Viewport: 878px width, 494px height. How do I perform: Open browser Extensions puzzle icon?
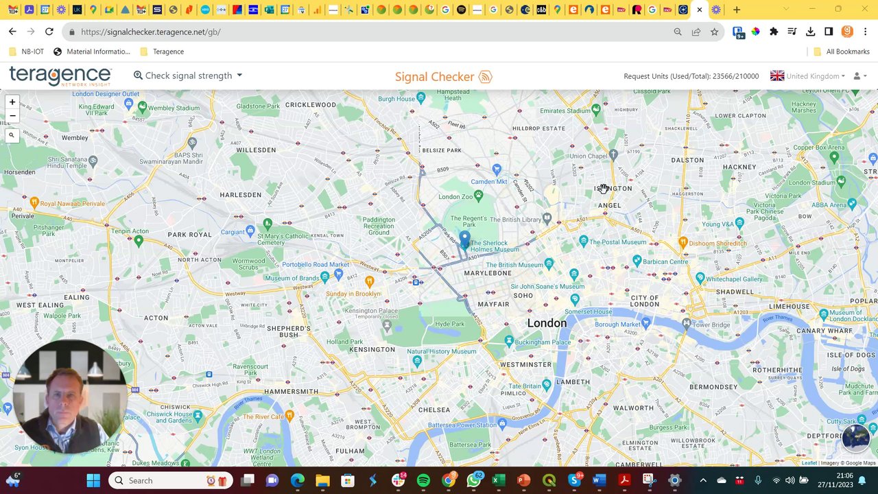[774, 32]
